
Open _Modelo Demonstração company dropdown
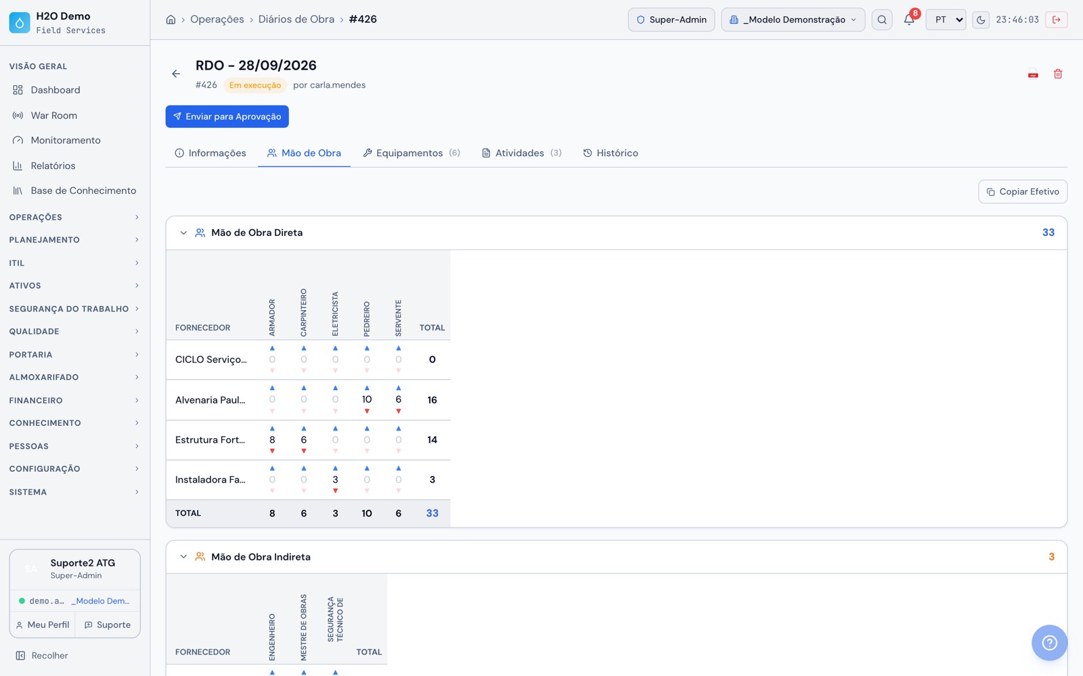click(793, 20)
